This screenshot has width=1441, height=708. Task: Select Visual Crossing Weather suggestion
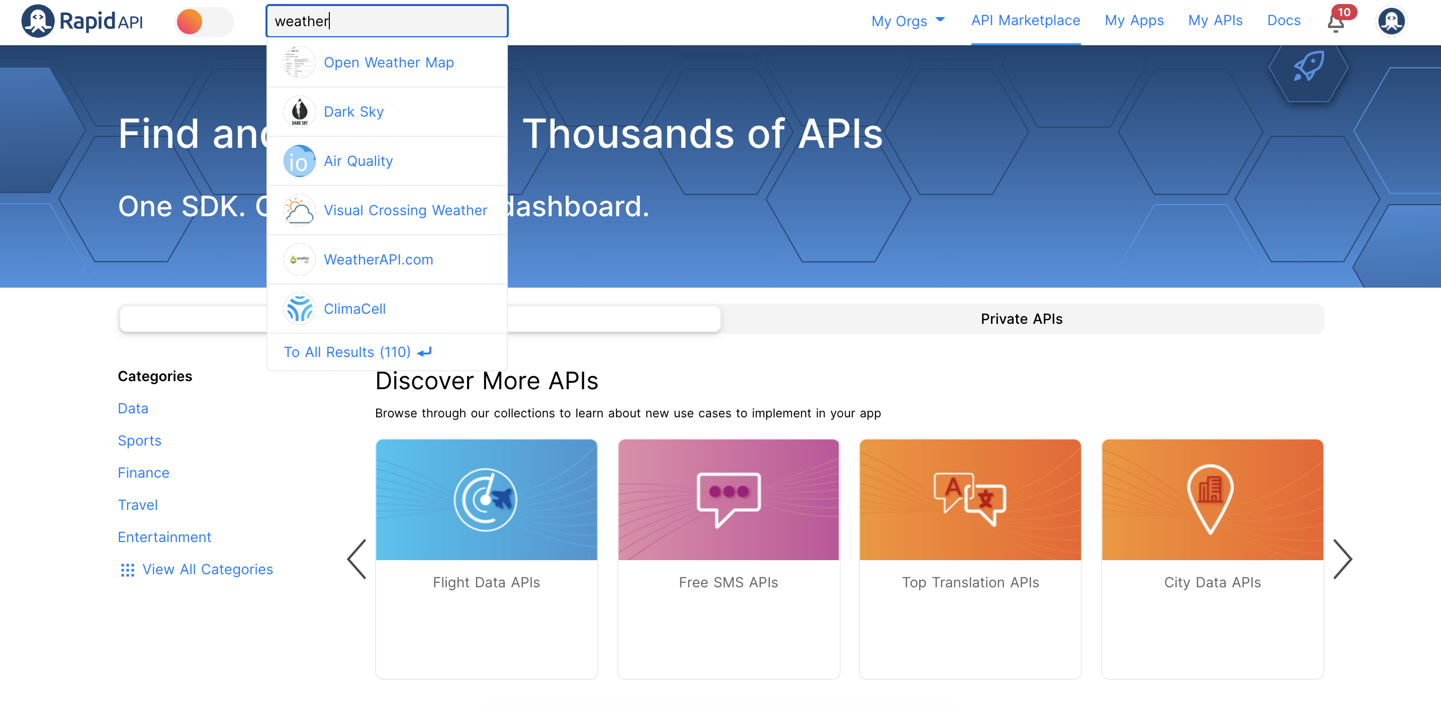pyautogui.click(x=387, y=210)
